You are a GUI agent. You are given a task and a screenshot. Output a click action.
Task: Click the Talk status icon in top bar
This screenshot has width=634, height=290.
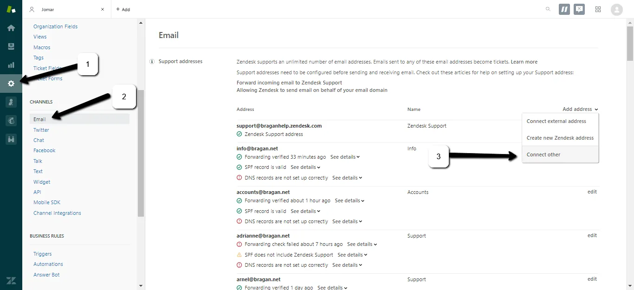point(564,9)
